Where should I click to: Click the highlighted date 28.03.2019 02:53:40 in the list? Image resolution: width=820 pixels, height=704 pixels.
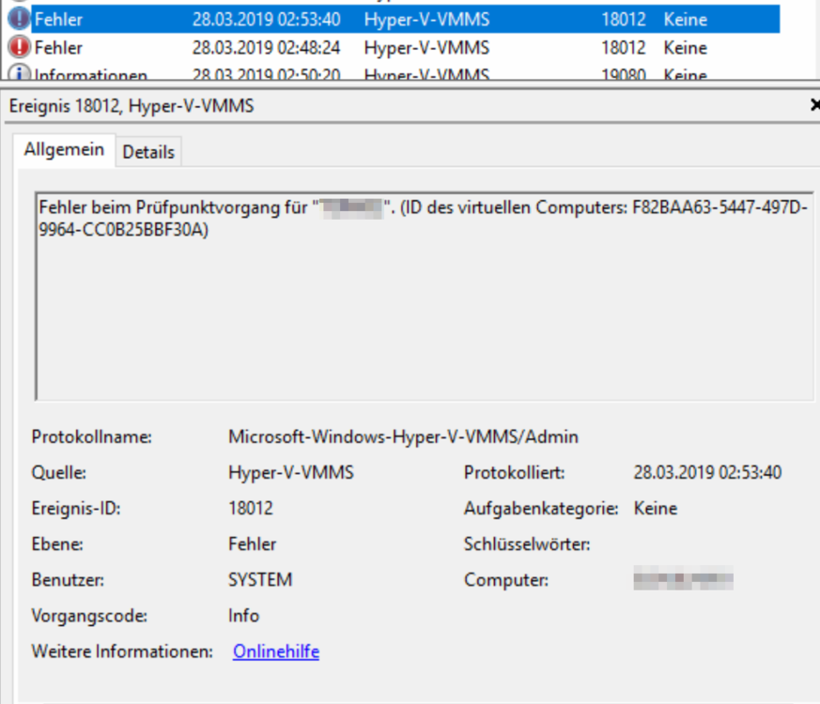(266, 19)
